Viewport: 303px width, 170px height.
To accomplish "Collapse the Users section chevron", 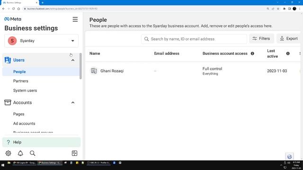I will coord(73,60).
